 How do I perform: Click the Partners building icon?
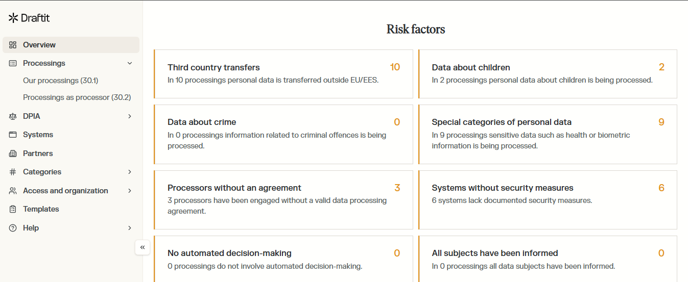coord(13,153)
